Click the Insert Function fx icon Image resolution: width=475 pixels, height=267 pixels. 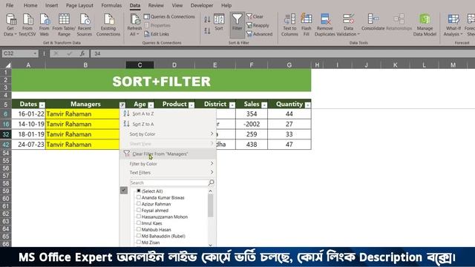coord(82,53)
